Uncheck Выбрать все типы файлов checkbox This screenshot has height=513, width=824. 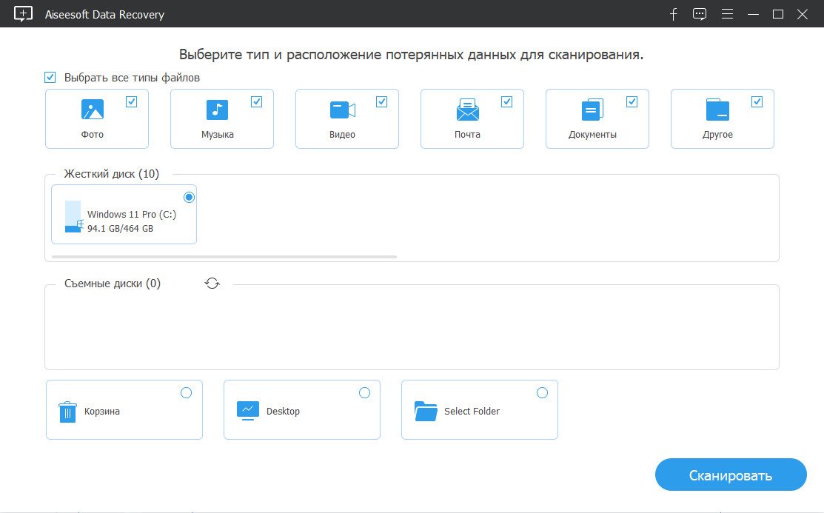[x=50, y=77]
